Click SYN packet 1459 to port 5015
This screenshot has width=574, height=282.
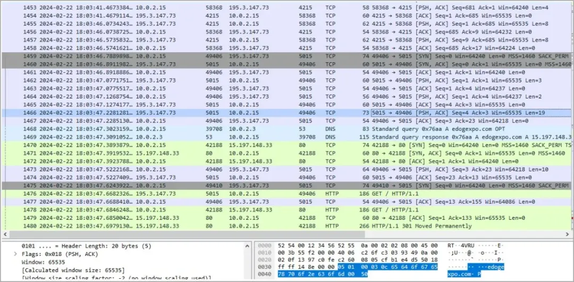click(x=213, y=56)
